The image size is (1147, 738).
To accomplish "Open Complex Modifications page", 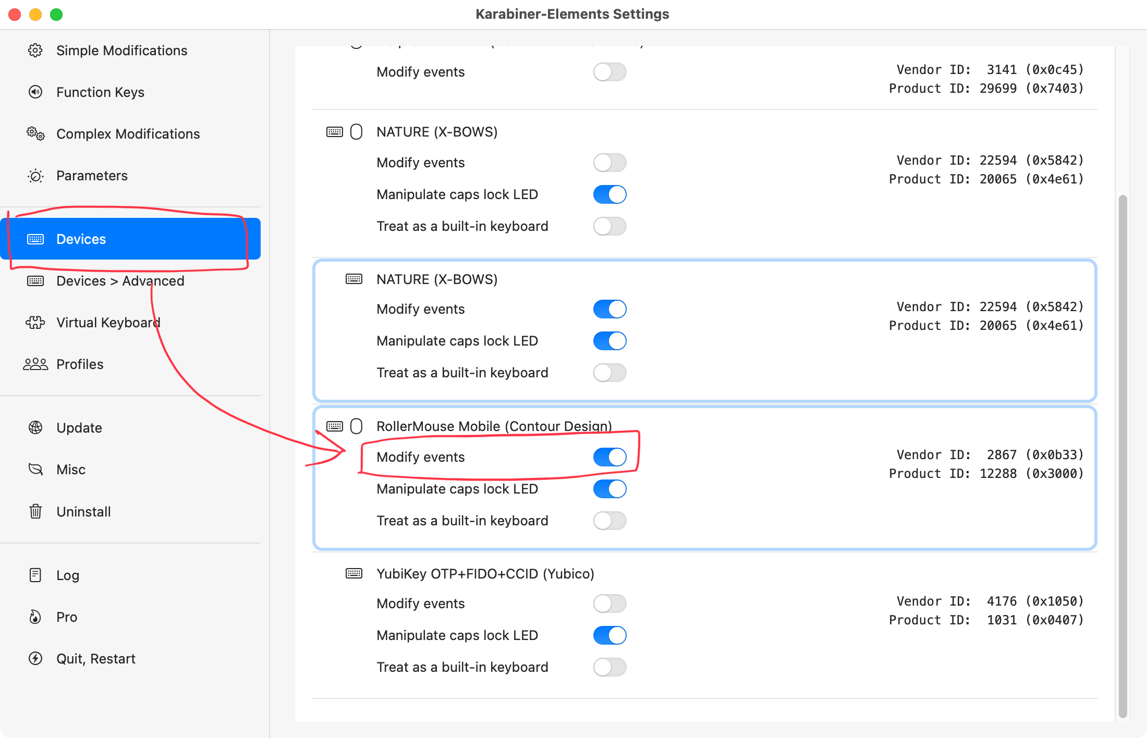I will click(x=130, y=134).
